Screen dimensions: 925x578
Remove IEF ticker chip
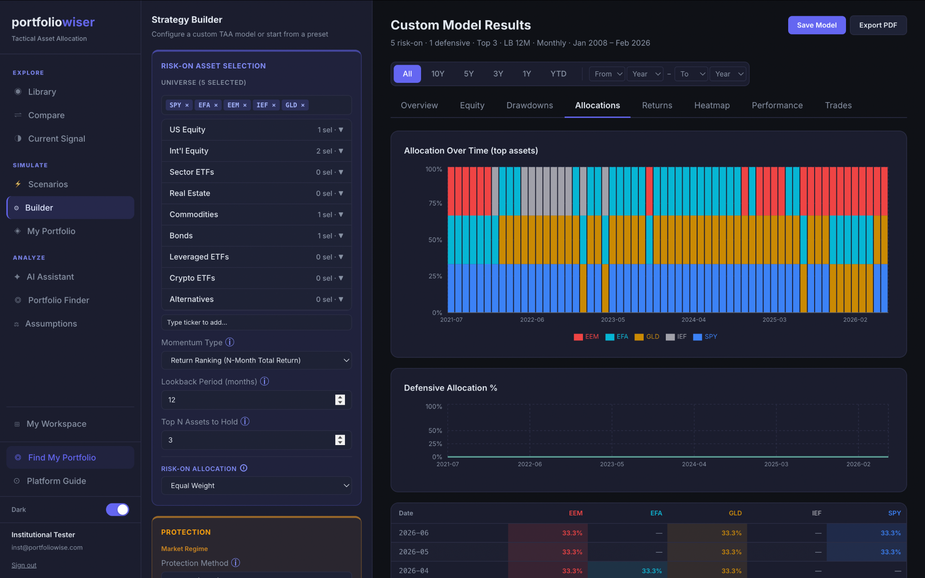click(x=274, y=105)
